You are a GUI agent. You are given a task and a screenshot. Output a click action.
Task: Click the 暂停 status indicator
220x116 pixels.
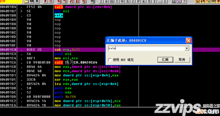3,1
